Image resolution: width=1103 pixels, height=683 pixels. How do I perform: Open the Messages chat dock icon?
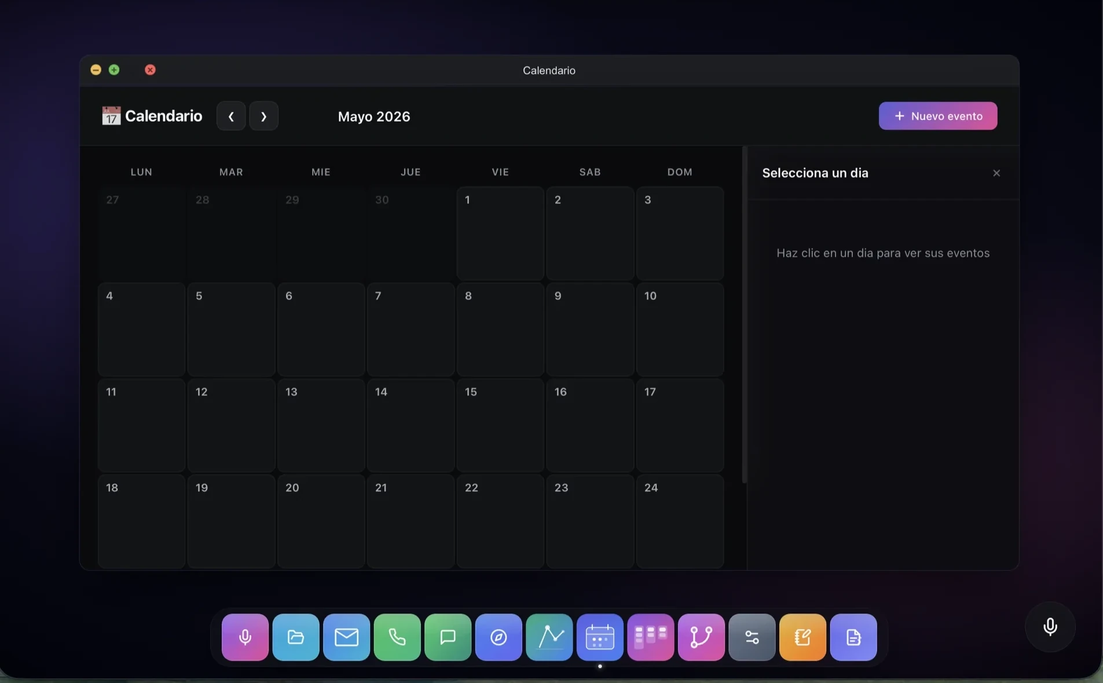point(448,637)
